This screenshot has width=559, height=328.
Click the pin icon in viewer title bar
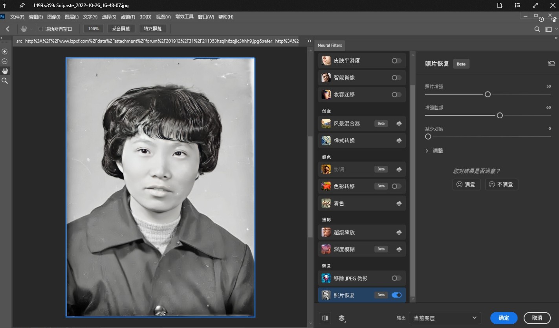pyautogui.click(x=22, y=5)
